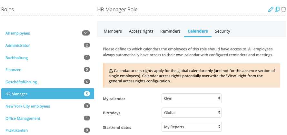Screen dimensions: 287x135
Task: Duplicate the role using the copy icon
Action: (x=277, y=9)
